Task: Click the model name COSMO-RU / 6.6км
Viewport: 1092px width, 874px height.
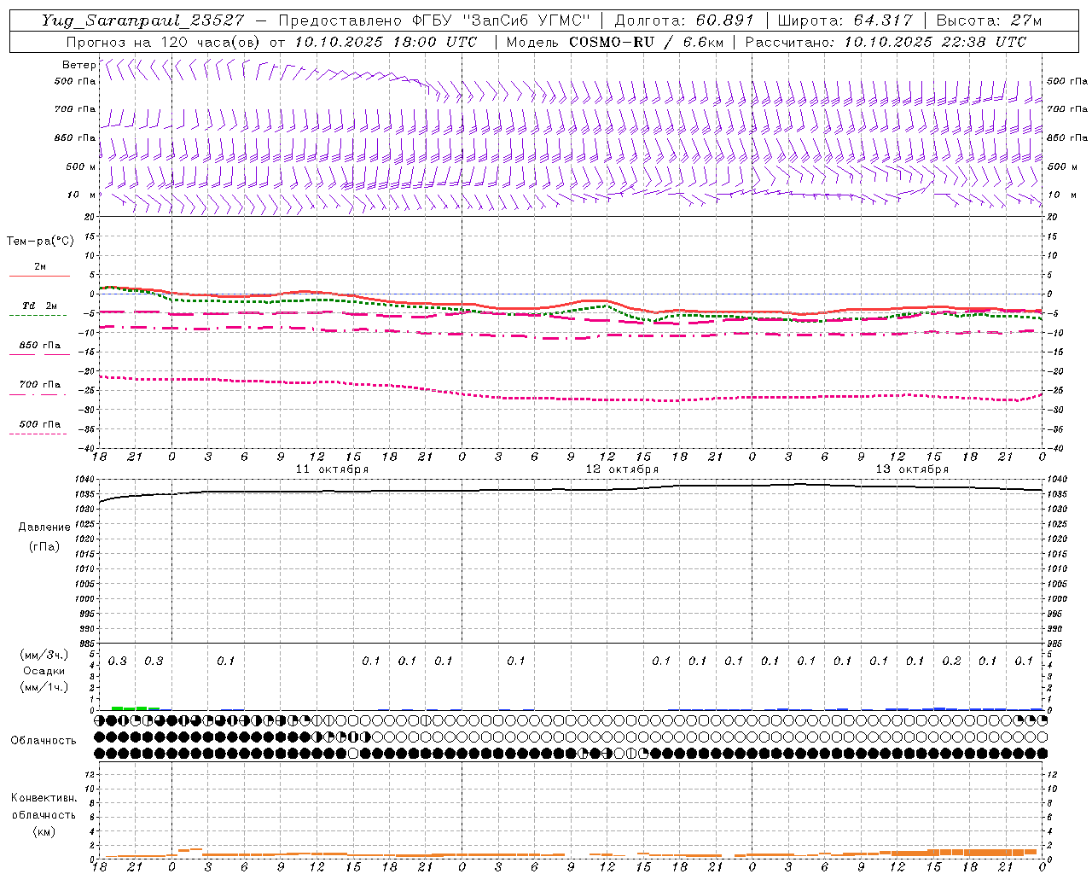Action: [646, 42]
